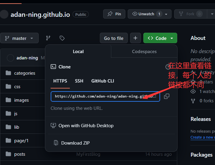Open the master branch selector
Screen dimensions: 215x165
(19, 38)
